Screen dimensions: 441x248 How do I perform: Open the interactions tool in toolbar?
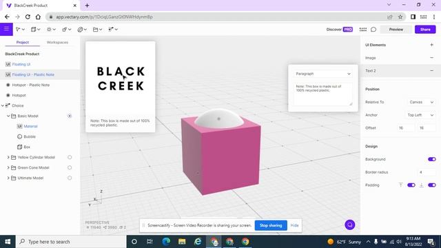click(113, 29)
